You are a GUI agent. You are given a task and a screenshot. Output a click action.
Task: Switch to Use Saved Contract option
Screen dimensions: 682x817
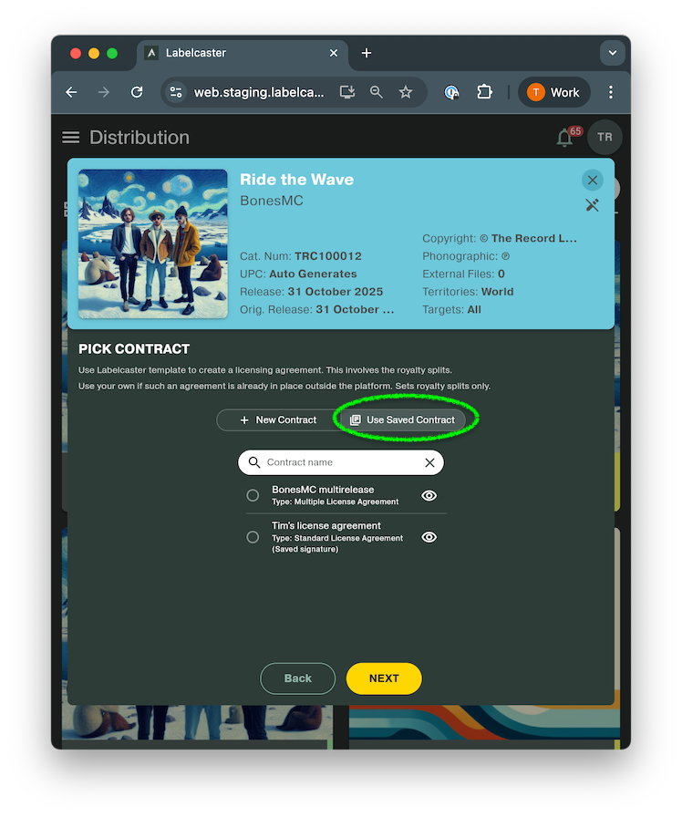coord(402,420)
